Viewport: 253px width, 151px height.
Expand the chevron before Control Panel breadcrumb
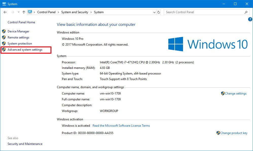pos(34,12)
